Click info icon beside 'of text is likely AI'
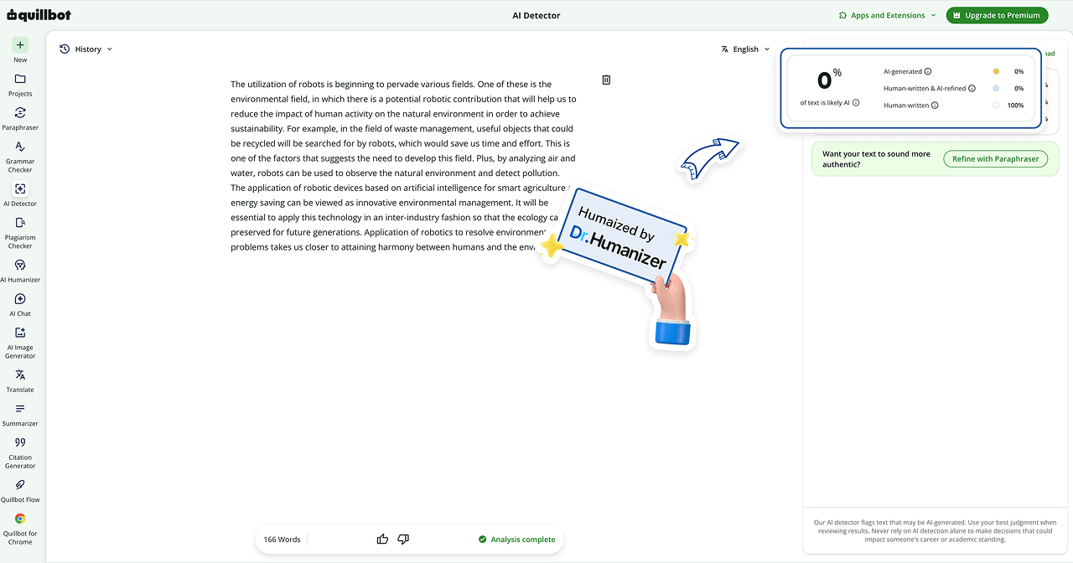The image size is (1073, 563). coord(856,103)
